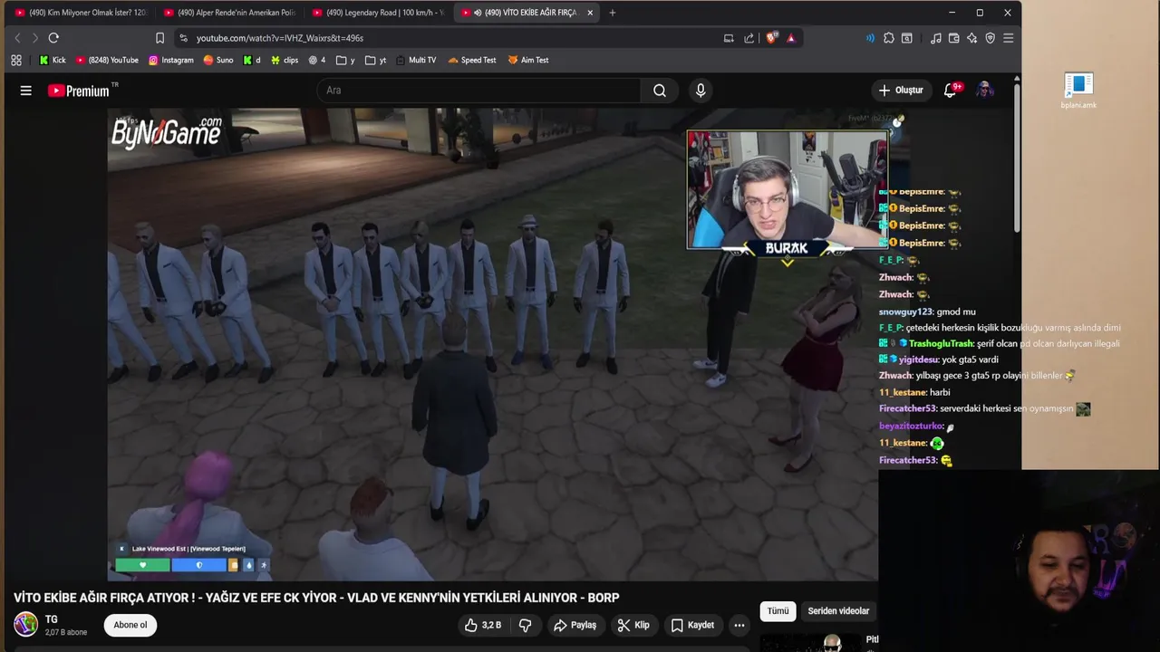Screen dimensions: 1160x652
Task: Open Brave VPN shield icon
Action: 991,38
